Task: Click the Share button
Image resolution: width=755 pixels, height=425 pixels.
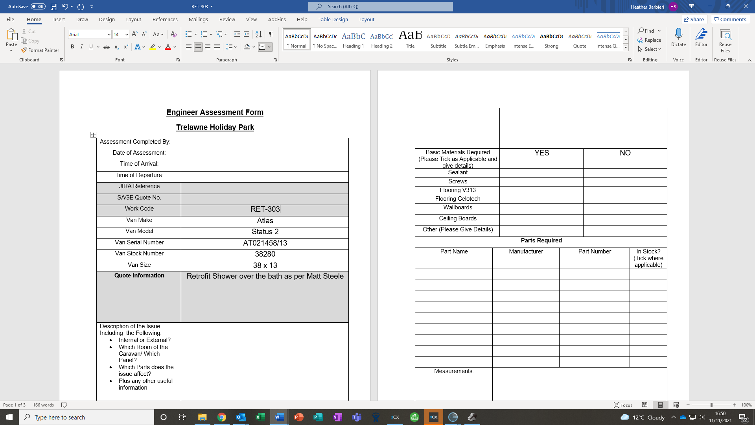Action: point(694,19)
